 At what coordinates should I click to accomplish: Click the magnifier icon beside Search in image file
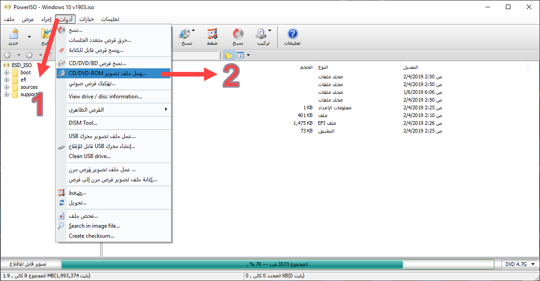[x=61, y=226]
